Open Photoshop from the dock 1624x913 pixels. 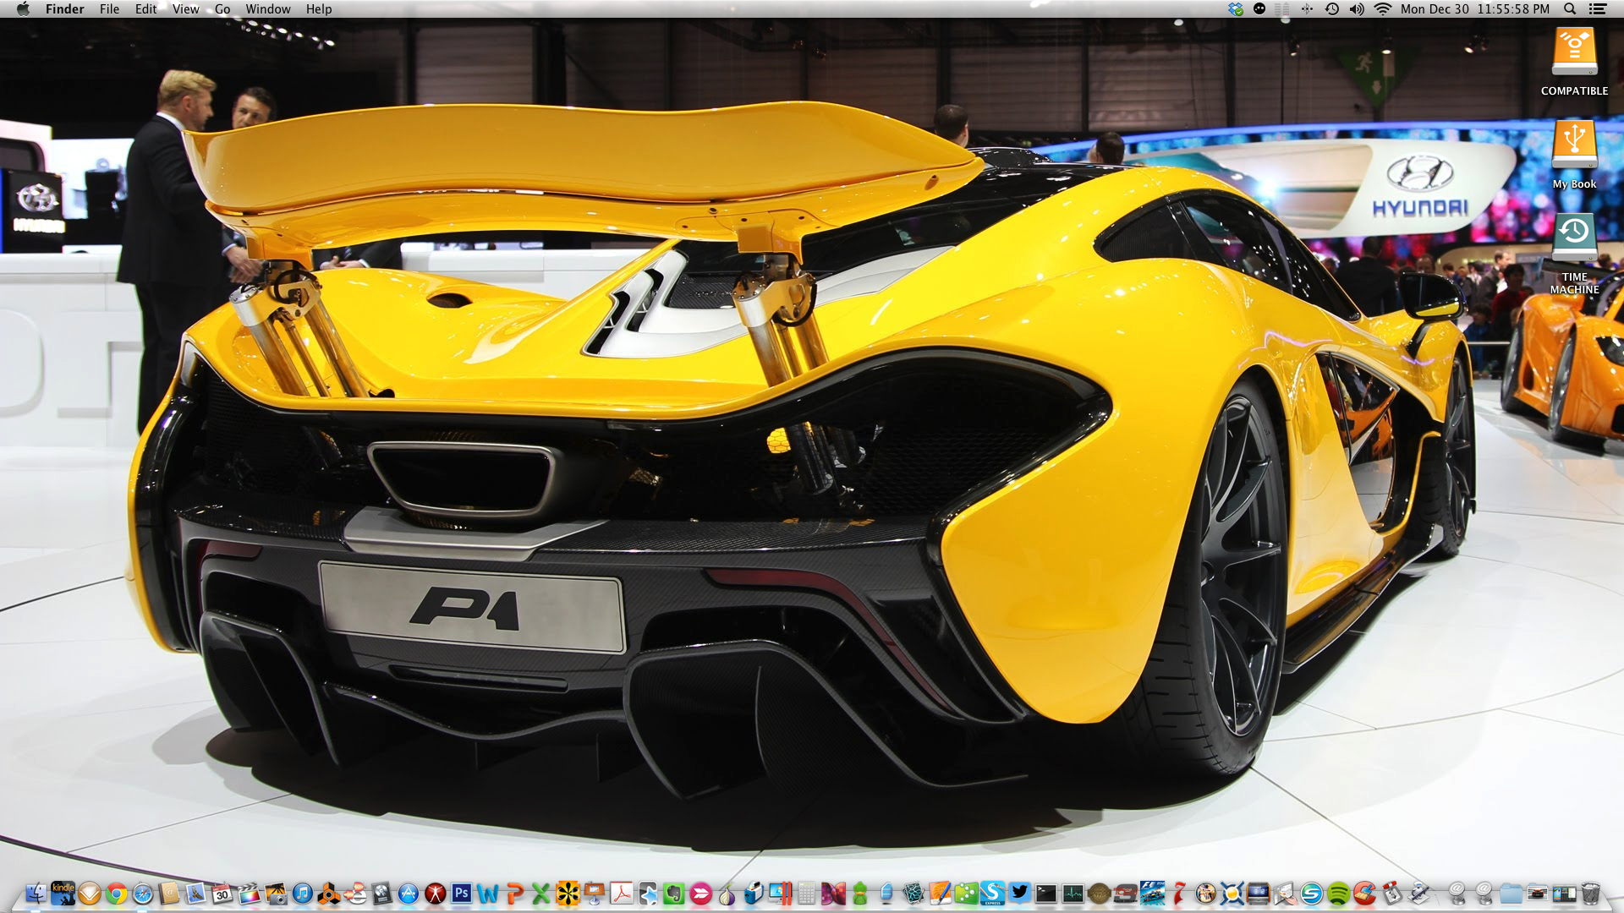461,893
